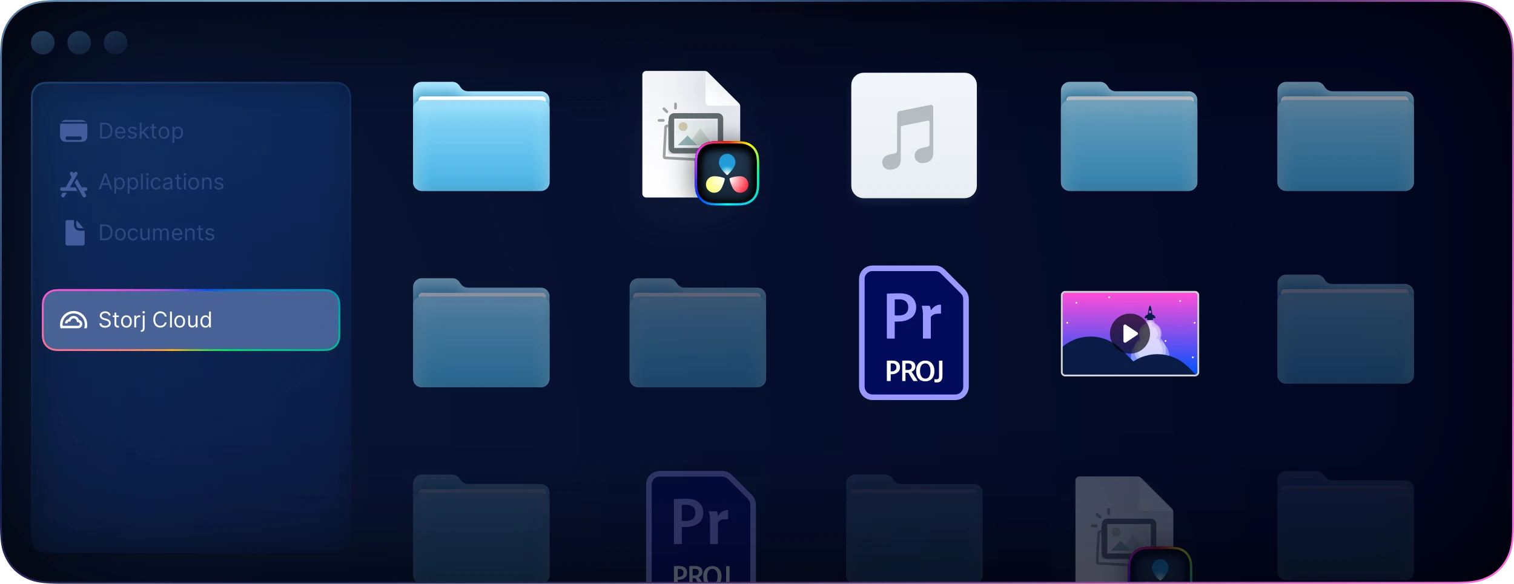
Task: Open the folder in the top-right corner
Action: 1345,136
